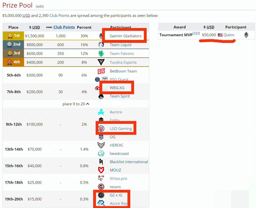Image resolution: width=256 pixels, height=208 pixels.
Task: Click the Team Spirit dragon logo
Action: click(101, 96)
